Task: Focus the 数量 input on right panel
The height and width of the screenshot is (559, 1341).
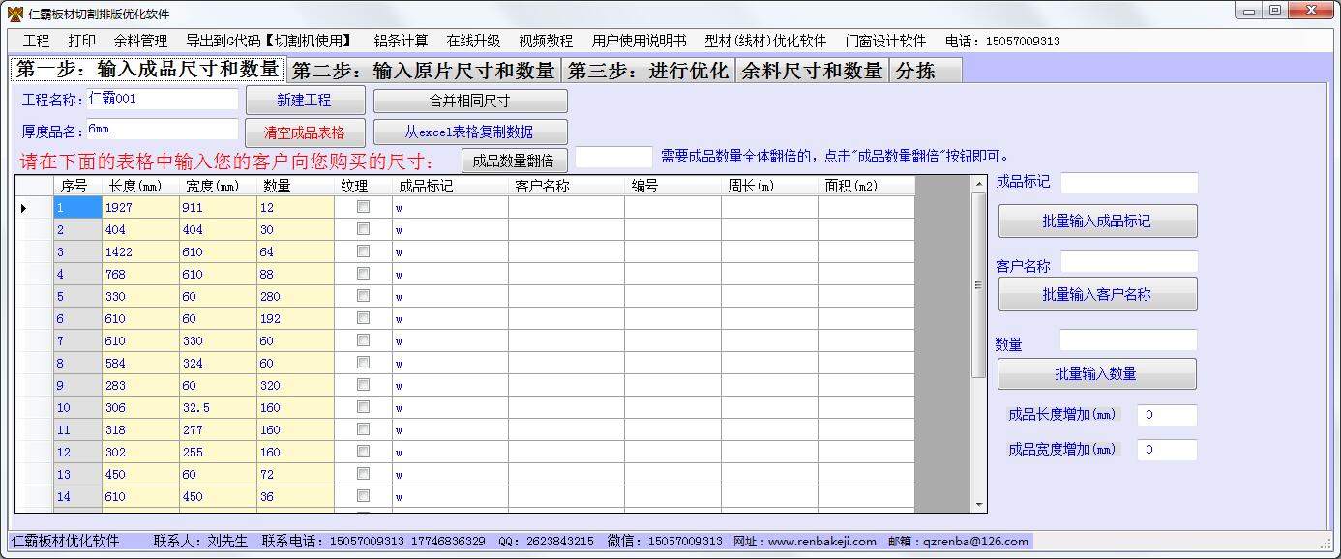Action: point(1128,339)
